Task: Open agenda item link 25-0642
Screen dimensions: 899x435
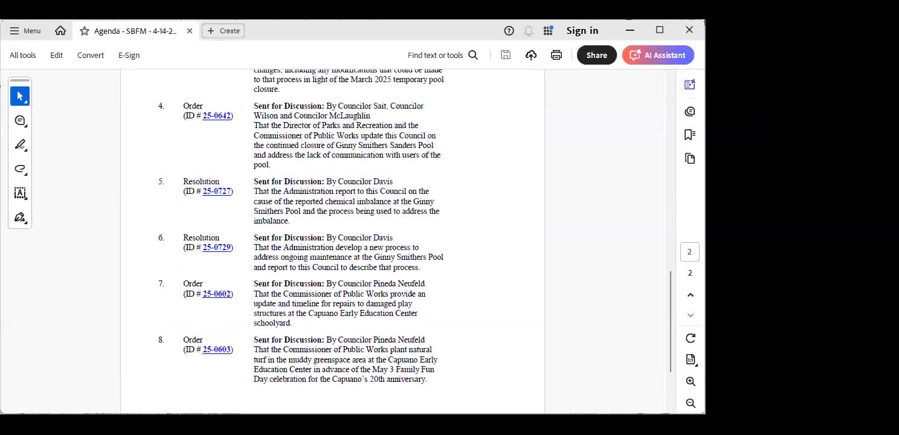Action: [216, 116]
